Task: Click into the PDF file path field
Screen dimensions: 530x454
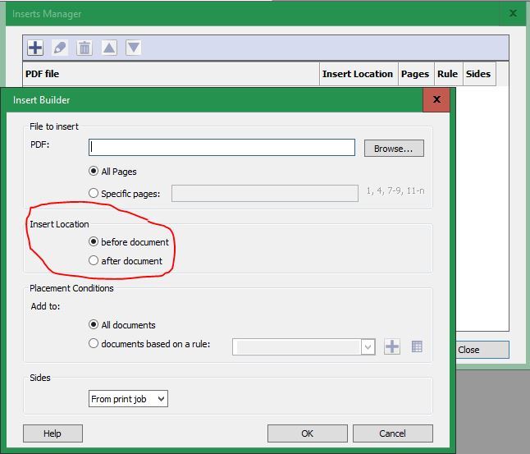Action: [222, 148]
